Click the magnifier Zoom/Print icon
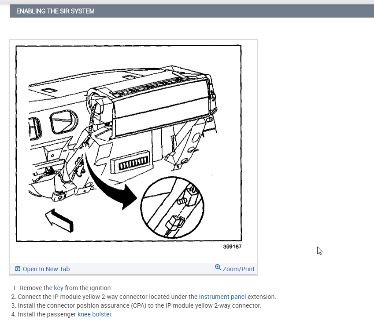This screenshot has height=327, width=374. 218,268
